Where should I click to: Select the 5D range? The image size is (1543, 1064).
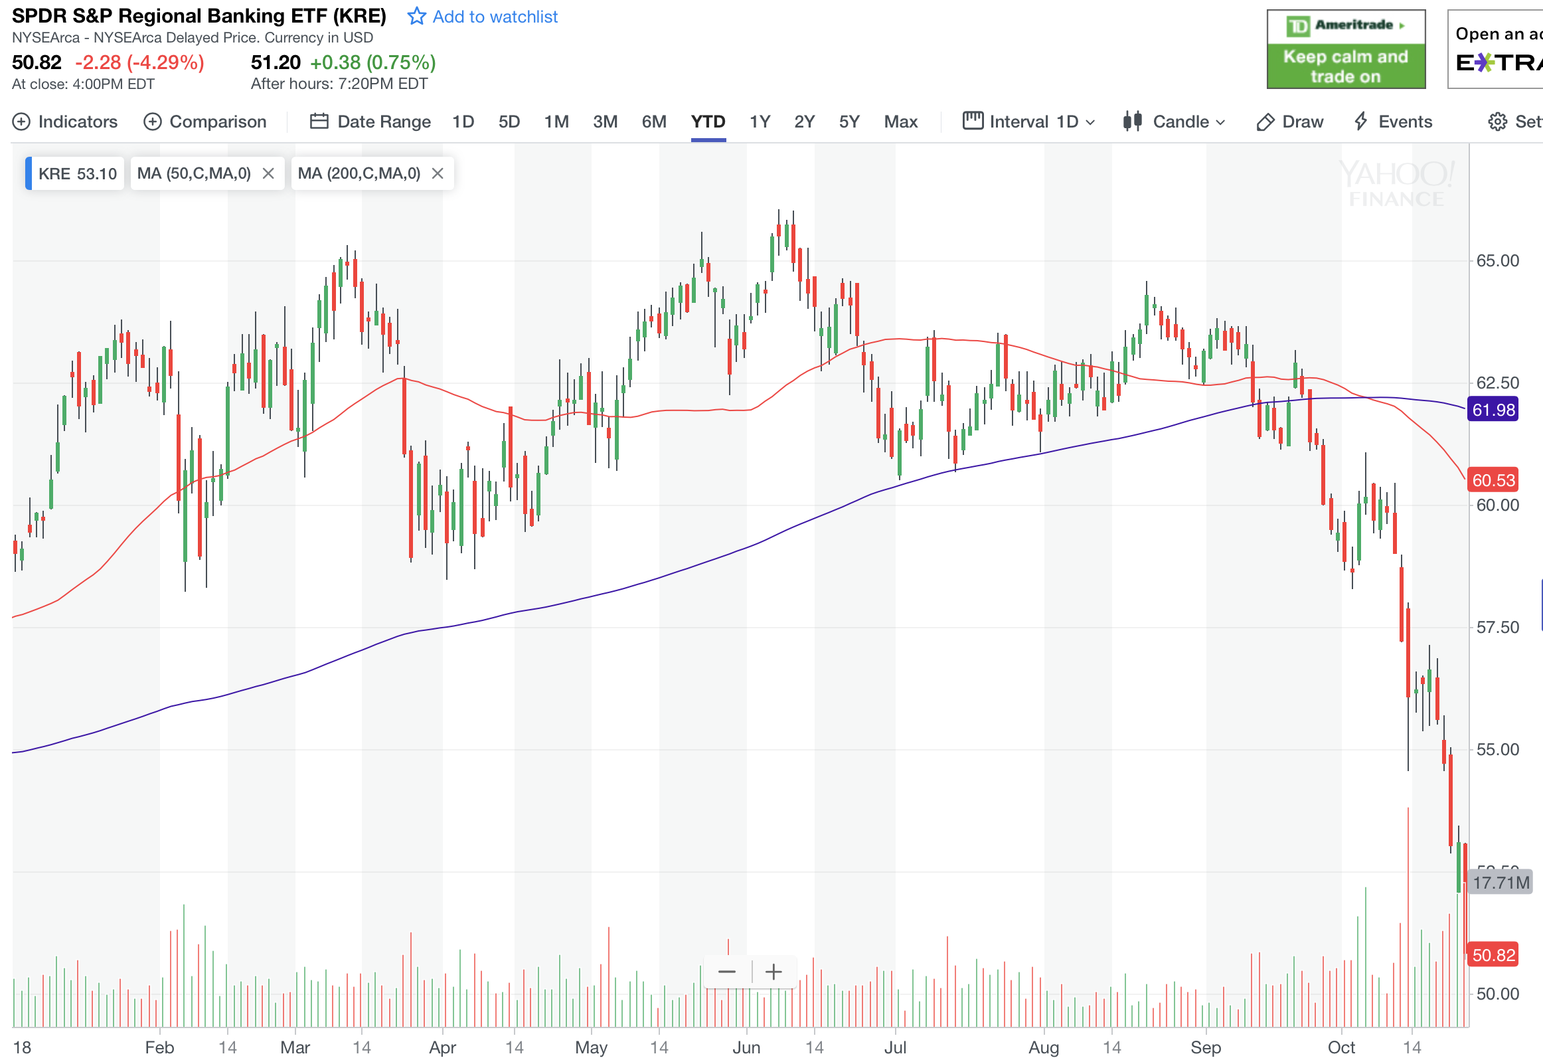click(x=509, y=122)
